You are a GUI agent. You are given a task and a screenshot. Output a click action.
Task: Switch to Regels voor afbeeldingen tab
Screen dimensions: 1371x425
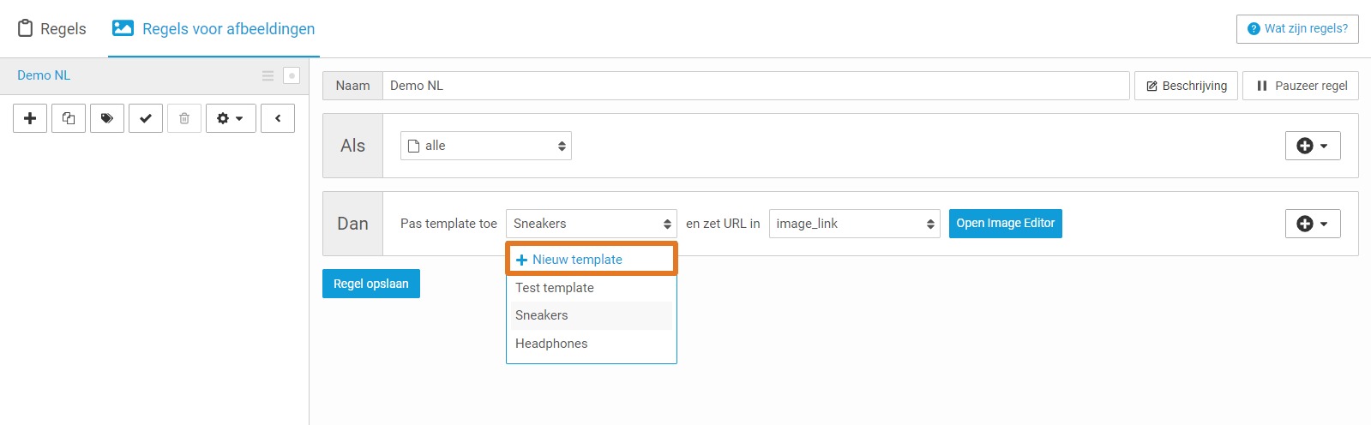tap(213, 28)
